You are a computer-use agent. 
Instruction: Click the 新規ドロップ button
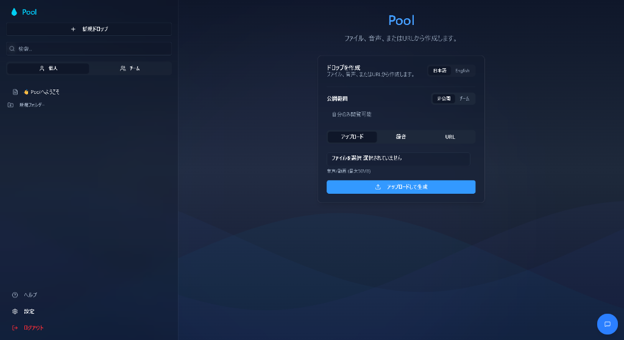point(89,29)
